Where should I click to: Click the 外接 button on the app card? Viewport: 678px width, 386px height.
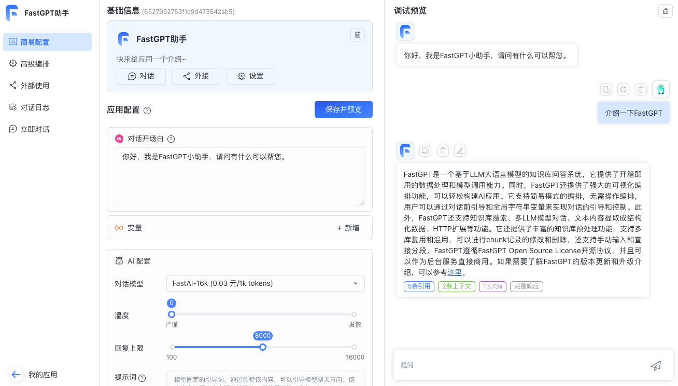click(195, 76)
